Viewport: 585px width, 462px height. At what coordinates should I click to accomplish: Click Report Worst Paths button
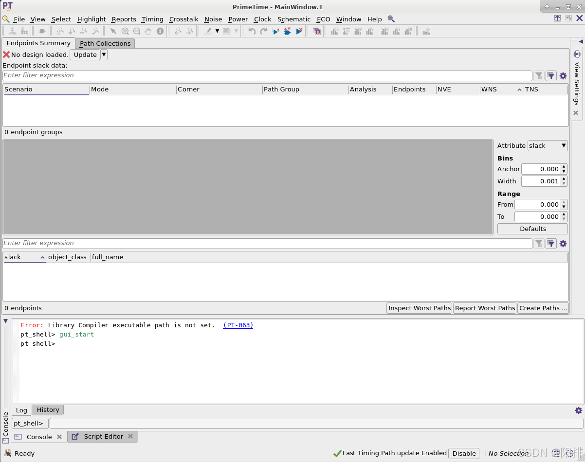click(485, 308)
